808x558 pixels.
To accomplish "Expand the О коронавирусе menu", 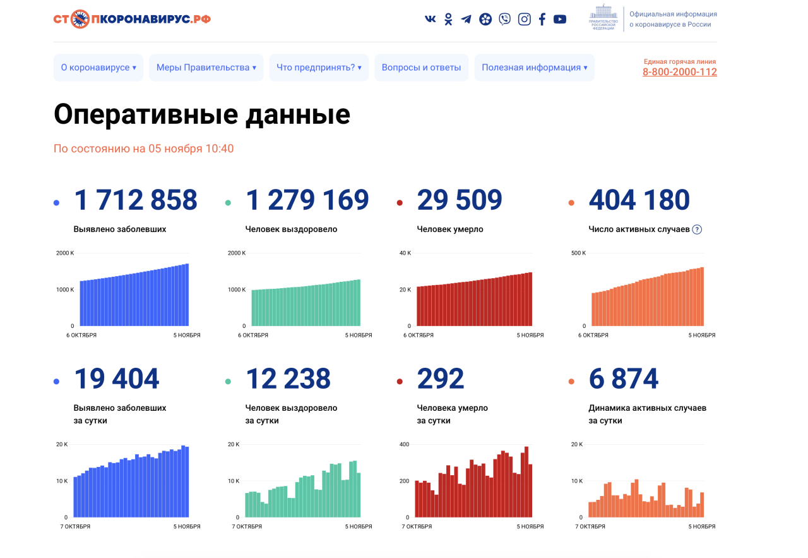I will click(x=98, y=68).
